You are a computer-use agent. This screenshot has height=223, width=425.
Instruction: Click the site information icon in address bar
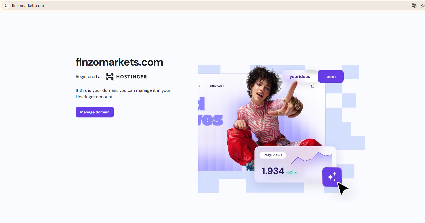click(6, 6)
